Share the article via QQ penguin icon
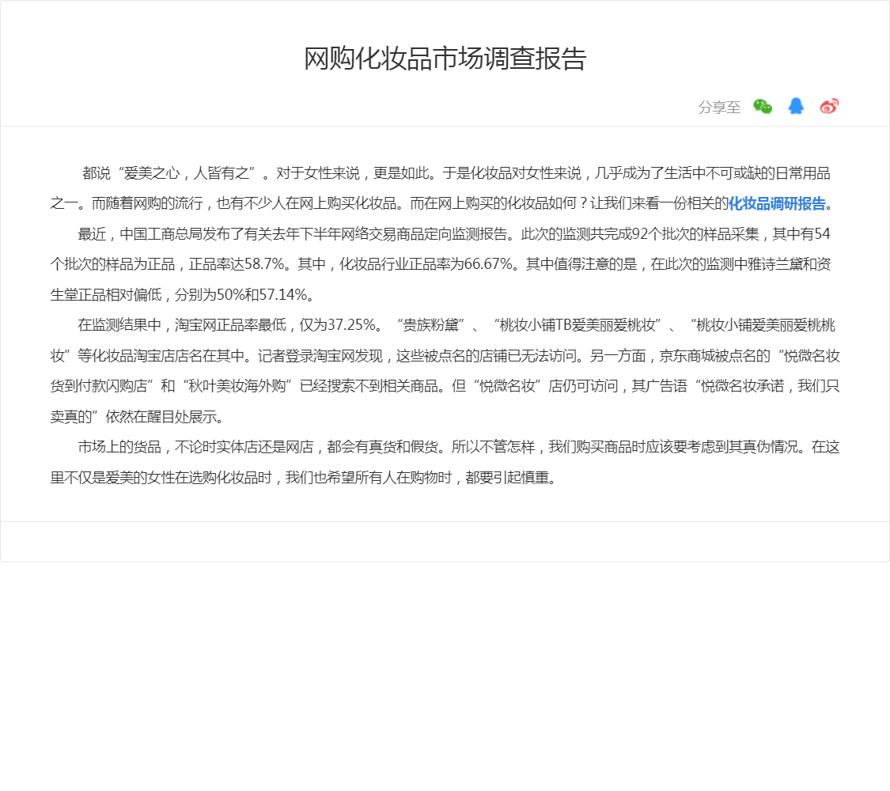Viewport: 890px width, 791px height. (x=796, y=106)
